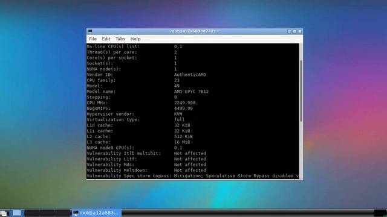The height and width of the screenshot is (217, 387).
Task: Click the '16 MiB' L3 cache value
Action: [182, 142]
